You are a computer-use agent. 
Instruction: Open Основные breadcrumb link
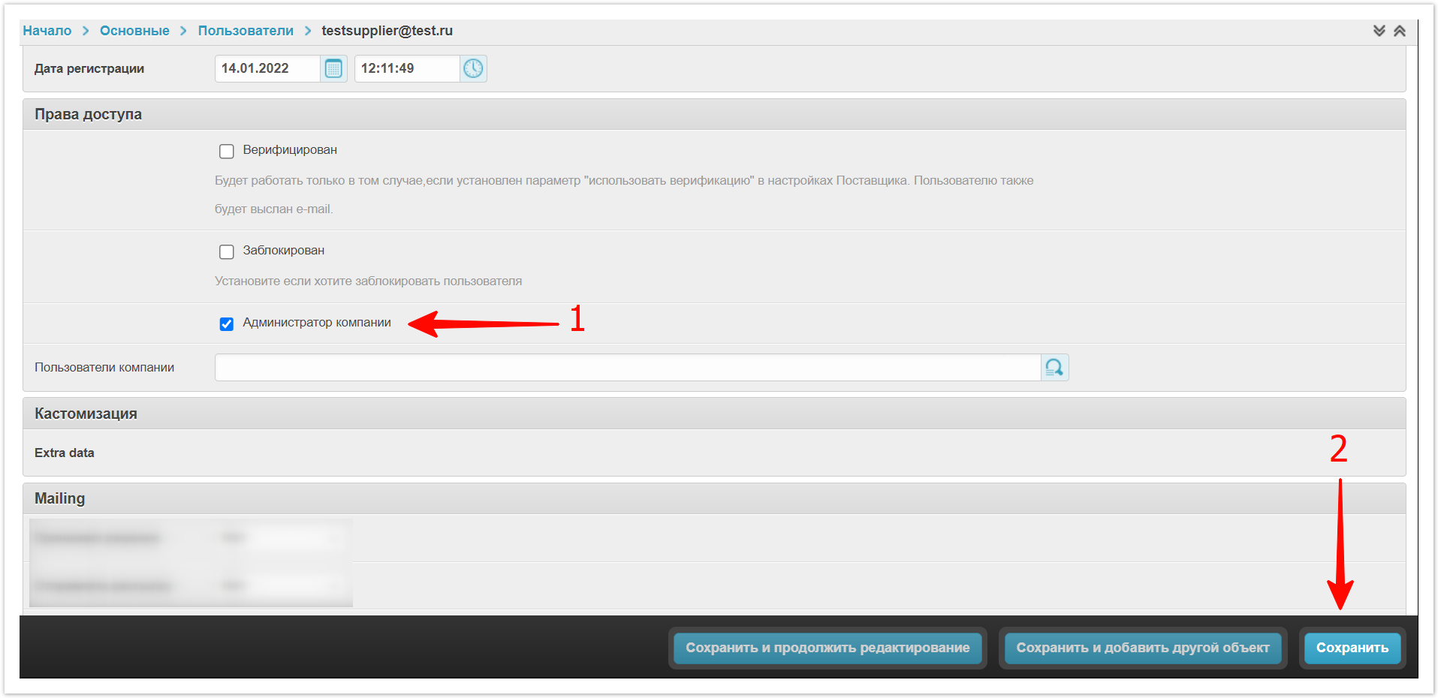[x=134, y=31]
